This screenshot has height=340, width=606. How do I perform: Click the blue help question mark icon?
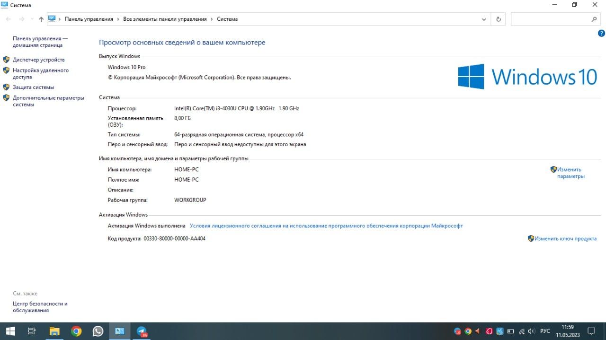(x=601, y=34)
